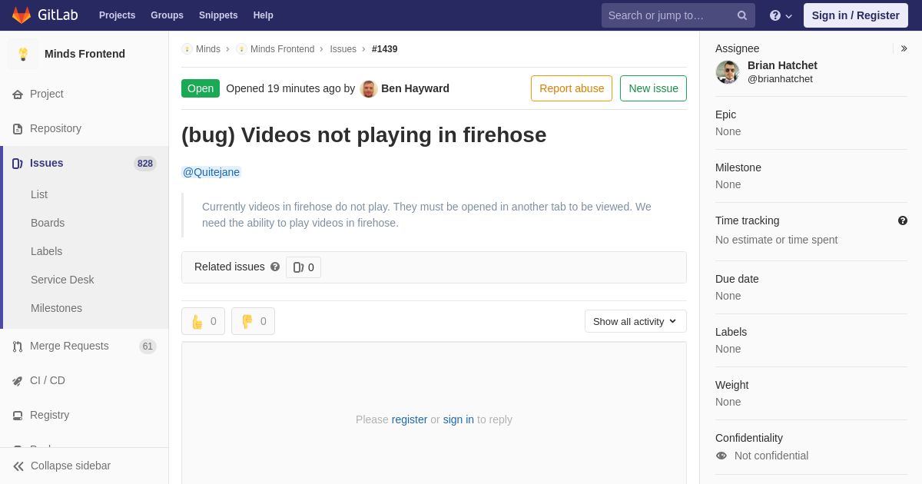Click the Collapse sidebar text
The image size is (922, 484).
[x=71, y=466]
